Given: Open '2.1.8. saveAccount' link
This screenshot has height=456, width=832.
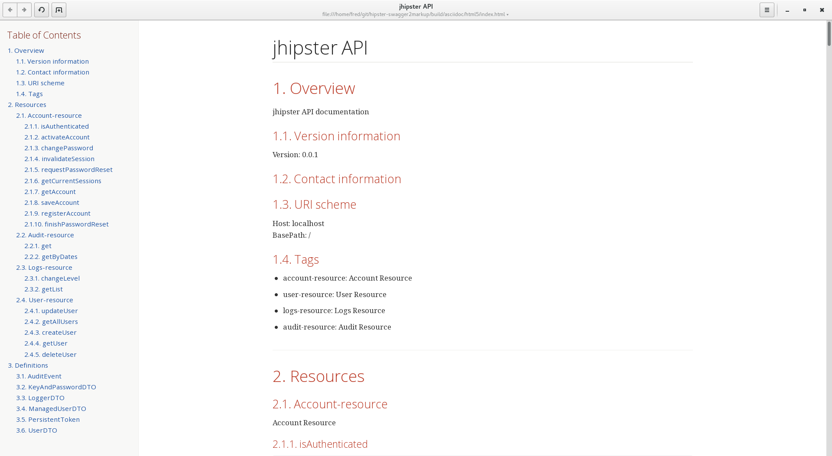Looking at the screenshot, I should 52,202.
